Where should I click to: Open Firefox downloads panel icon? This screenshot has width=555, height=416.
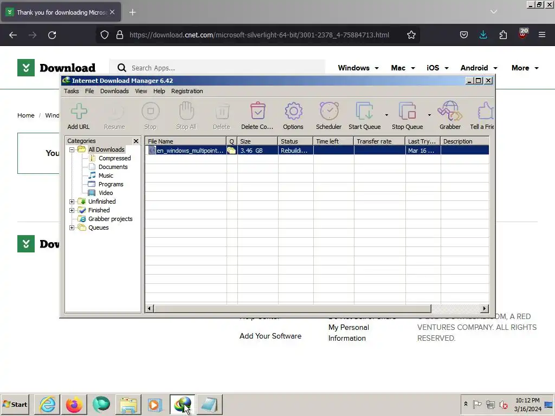pyautogui.click(x=483, y=35)
